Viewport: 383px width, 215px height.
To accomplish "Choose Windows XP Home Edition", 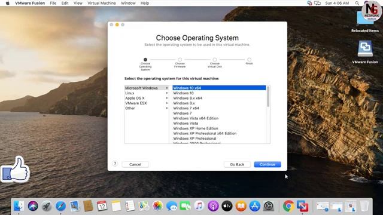I will [x=219, y=128].
